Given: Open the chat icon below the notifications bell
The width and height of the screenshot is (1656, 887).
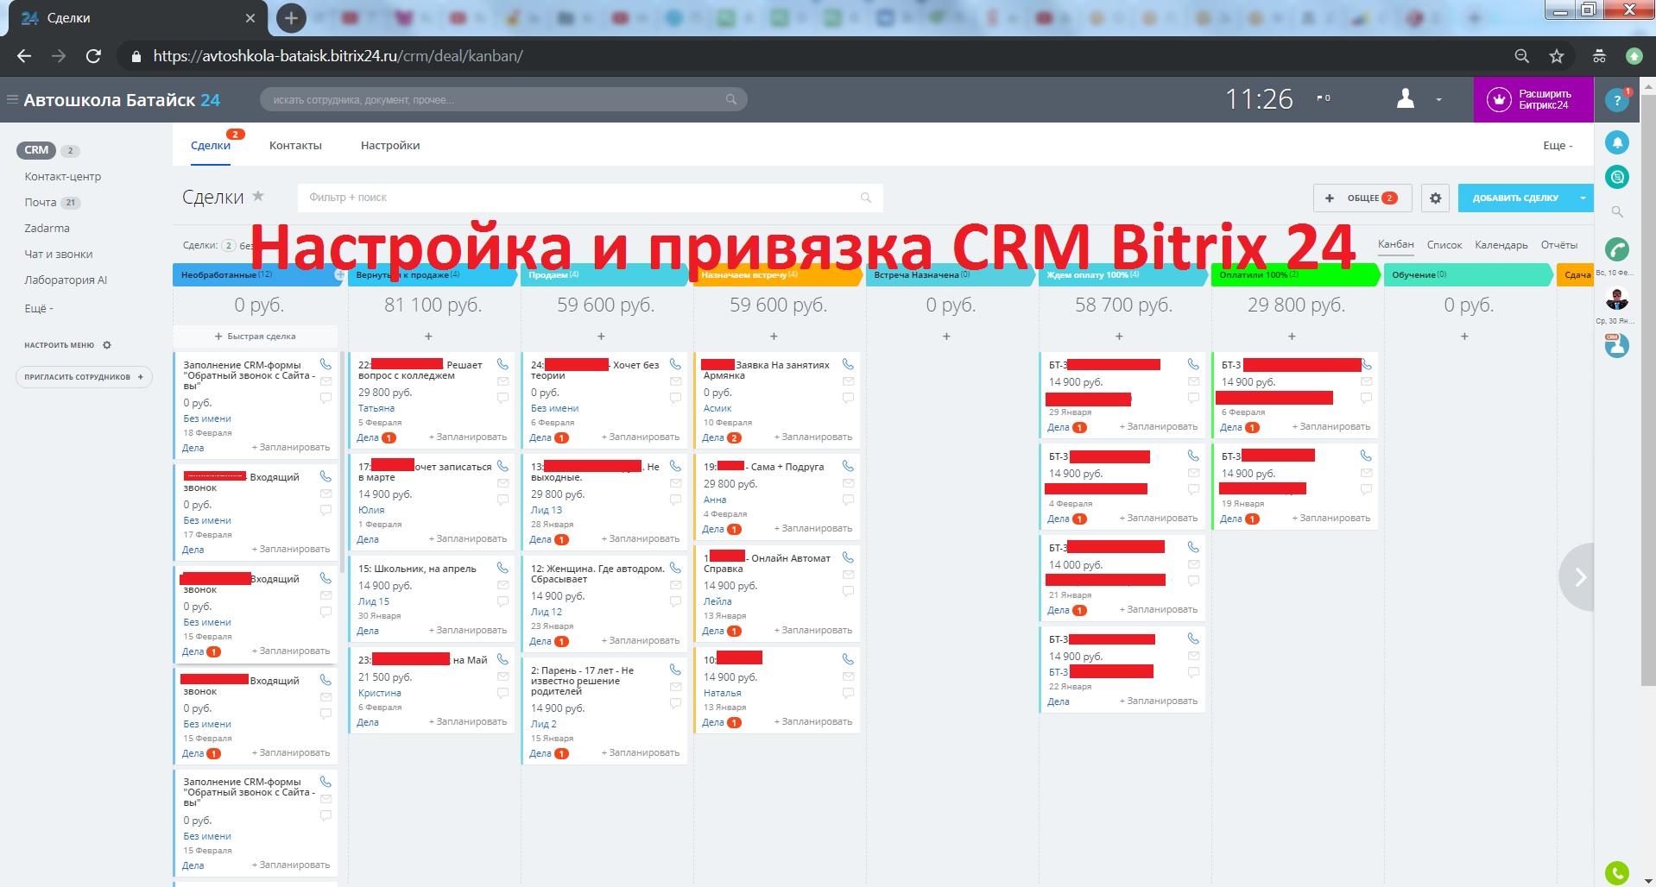Looking at the screenshot, I should pos(1617,177).
